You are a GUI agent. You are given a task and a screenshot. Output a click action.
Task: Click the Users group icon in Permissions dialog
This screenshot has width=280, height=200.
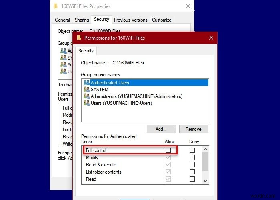point(87,103)
